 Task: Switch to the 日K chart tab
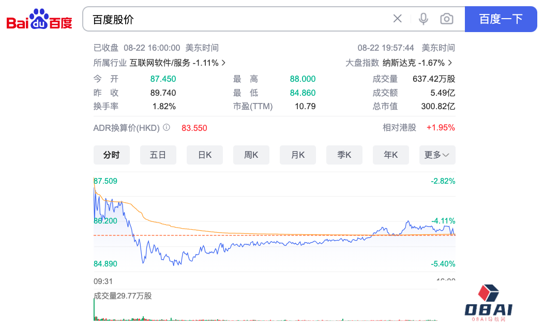tap(204, 155)
